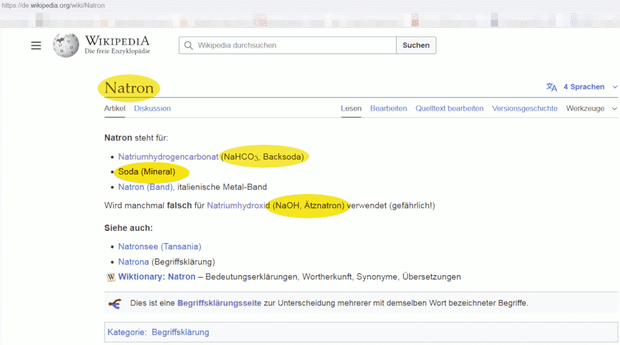Click the 'italienische Metal-Band' text
620x345 pixels.
[222, 187]
